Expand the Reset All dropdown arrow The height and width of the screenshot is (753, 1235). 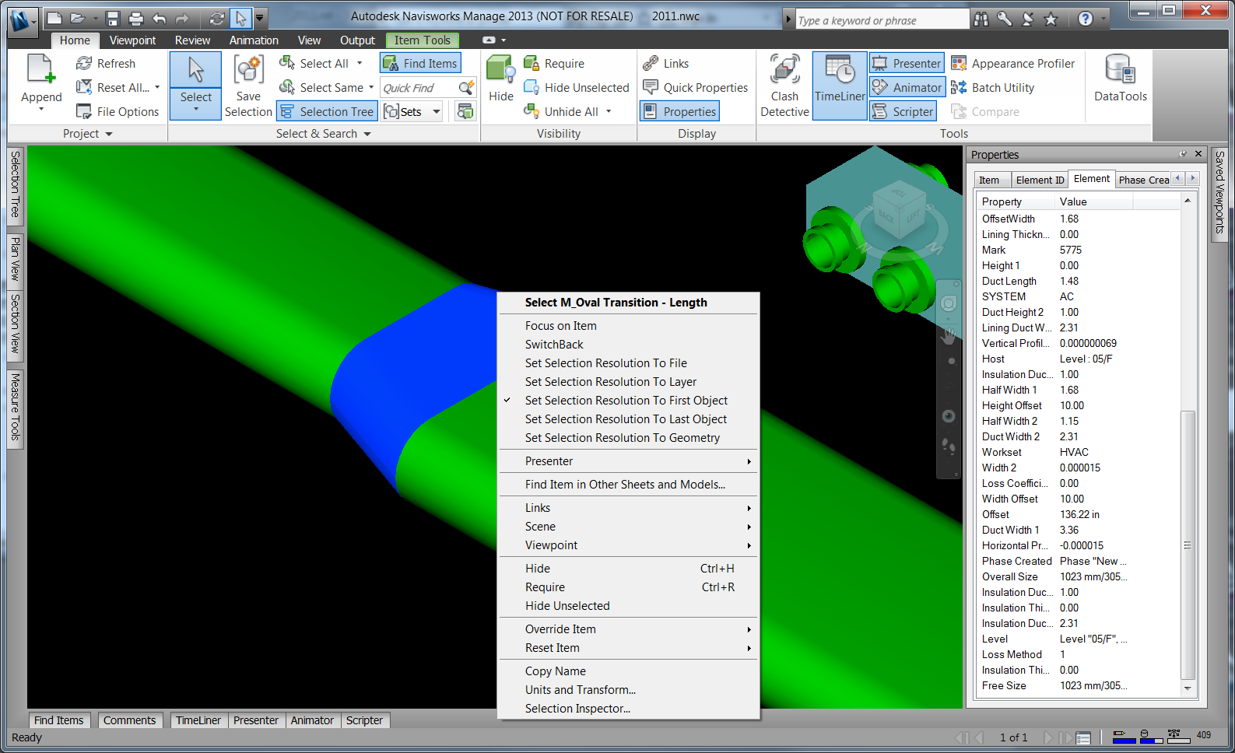tap(157, 88)
